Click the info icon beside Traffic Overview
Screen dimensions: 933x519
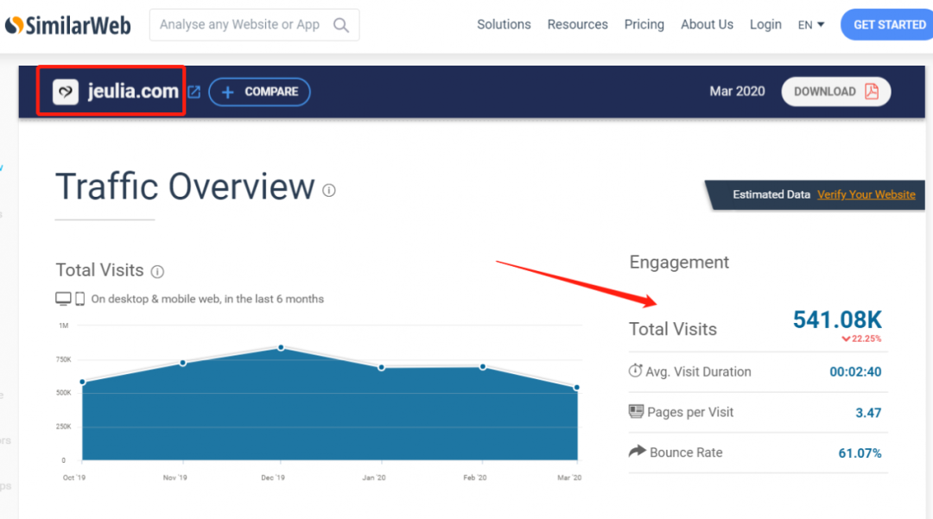(329, 190)
